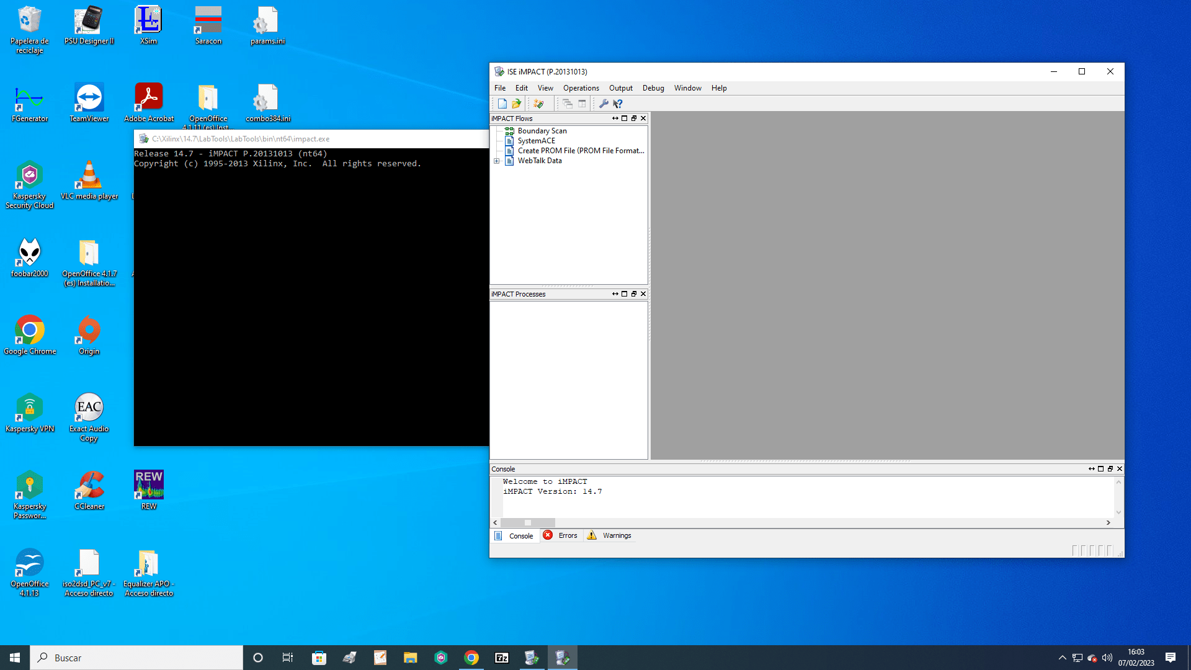
Task: Click the Open Project folder icon
Action: (x=516, y=104)
